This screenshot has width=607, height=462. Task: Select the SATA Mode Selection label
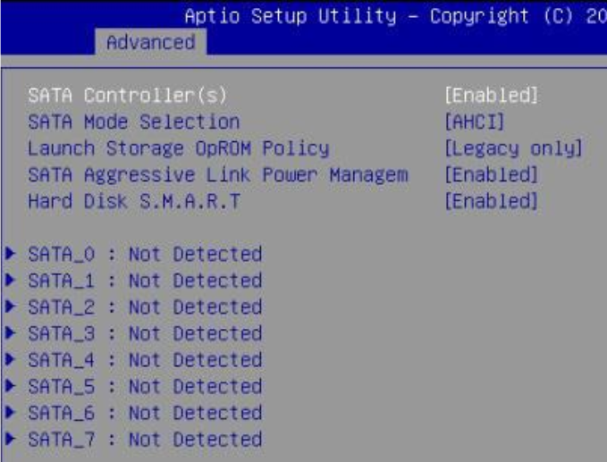pyautogui.click(x=134, y=122)
